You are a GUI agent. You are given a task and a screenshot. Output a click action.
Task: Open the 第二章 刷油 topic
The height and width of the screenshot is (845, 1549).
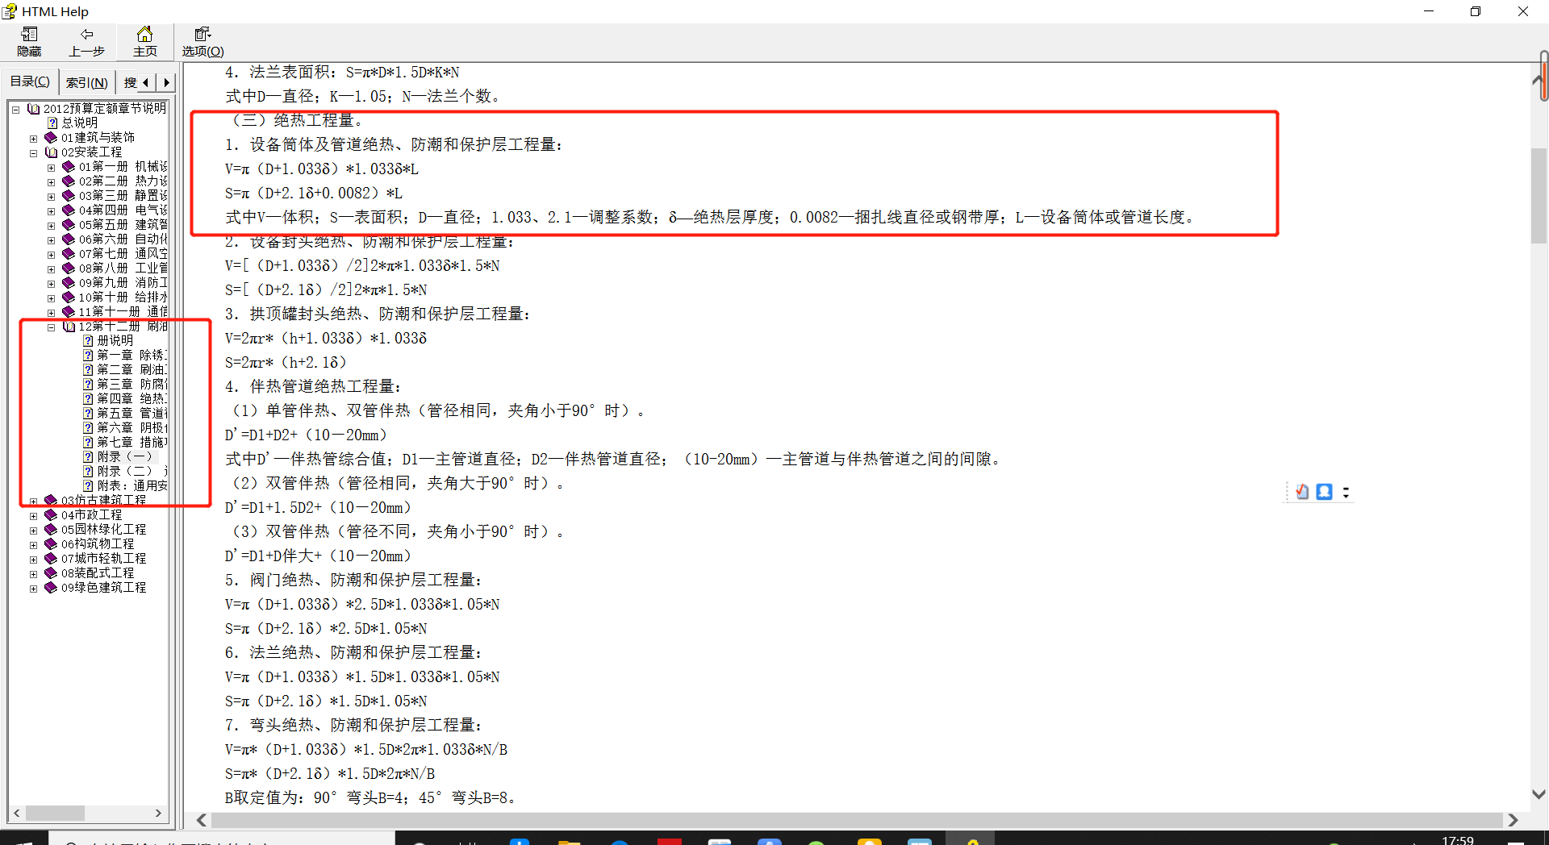click(132, 369)
